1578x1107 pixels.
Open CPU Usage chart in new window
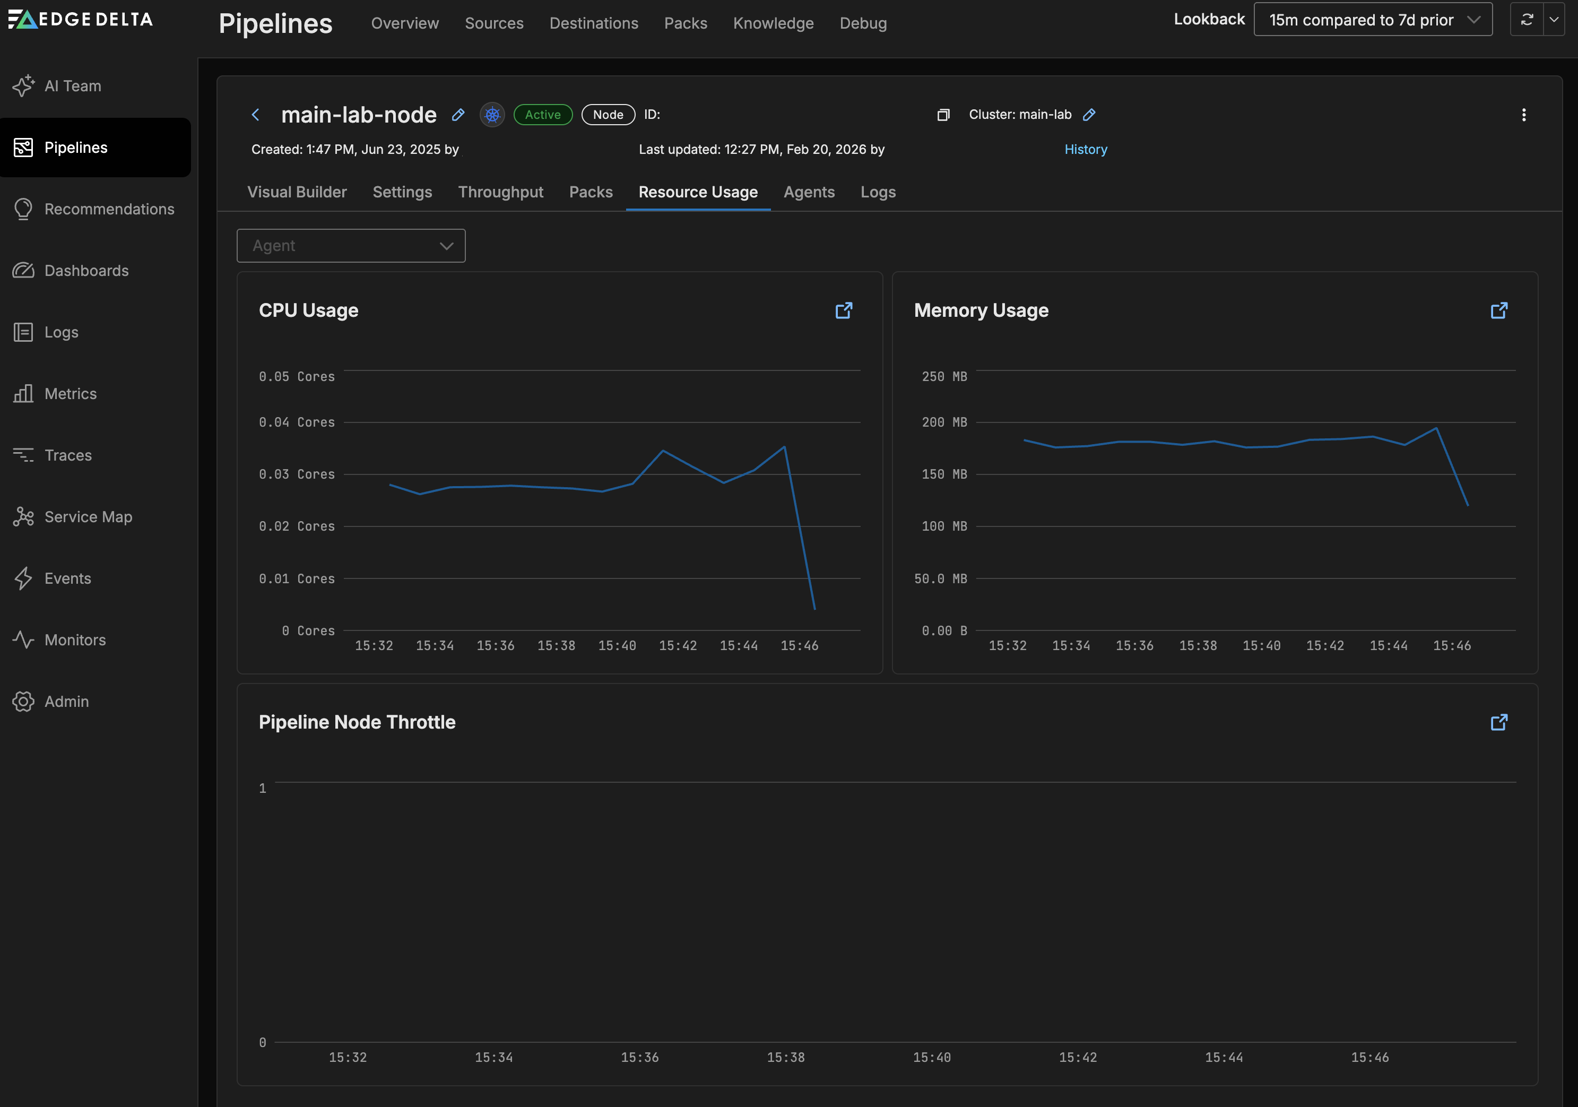point(843,311)
